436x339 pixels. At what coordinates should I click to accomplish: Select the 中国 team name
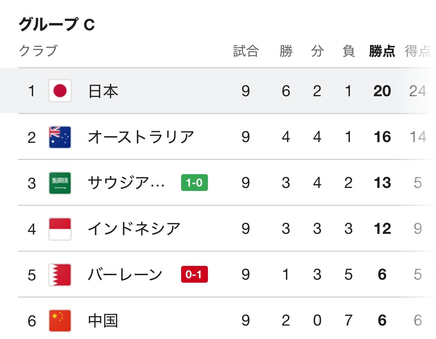(103, 321)
